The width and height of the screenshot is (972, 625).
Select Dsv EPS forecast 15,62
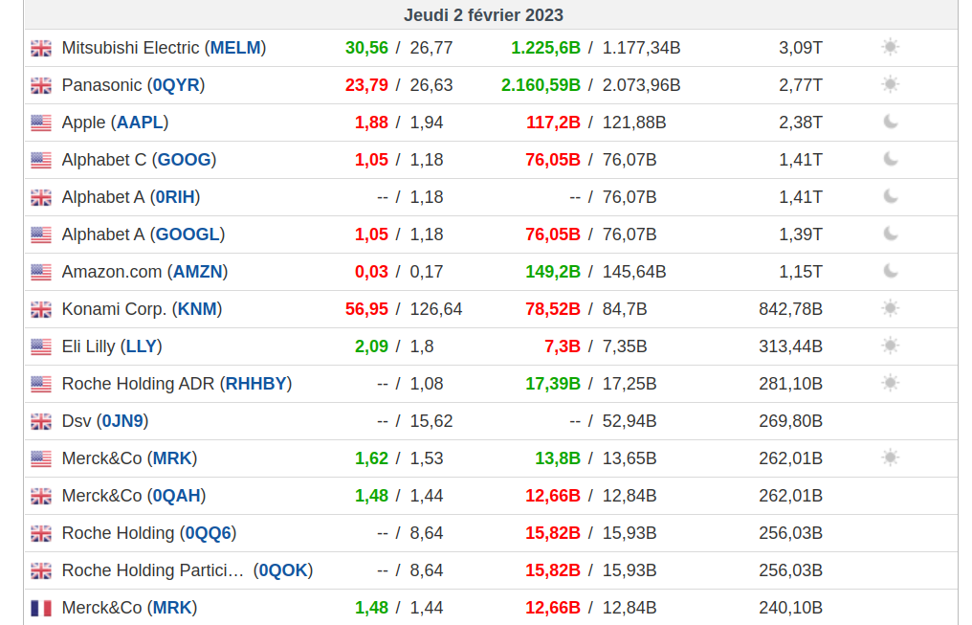click(431, 421)
